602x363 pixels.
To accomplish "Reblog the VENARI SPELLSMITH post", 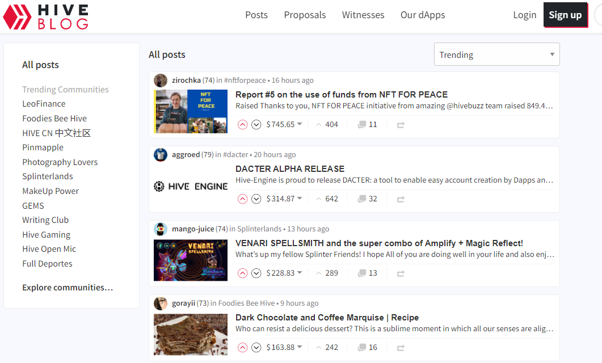I will pyautogui.click(x=401, y=273).
